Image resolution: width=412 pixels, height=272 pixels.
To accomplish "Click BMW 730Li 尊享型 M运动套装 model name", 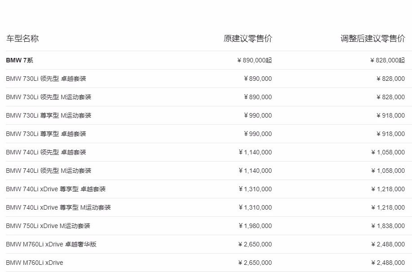I will coord(49,116).
